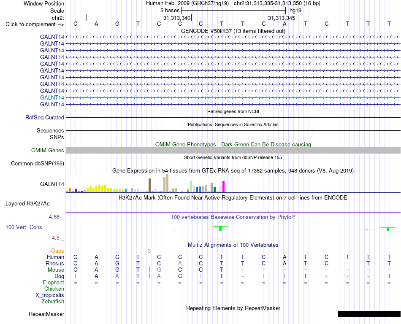The image size is (401, 324).
Task: Open the GTEx Gene Expression track title
Action: pos(233,171)
